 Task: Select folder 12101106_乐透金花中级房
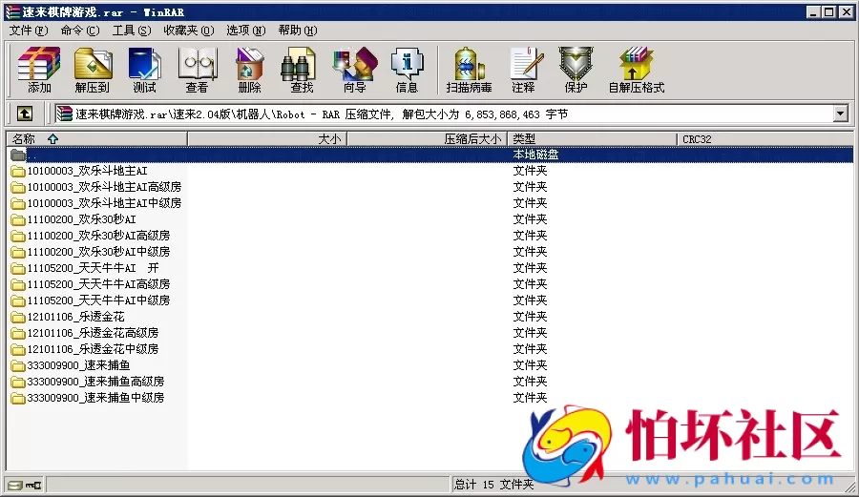pyautogui.click(x=93, y=349)
